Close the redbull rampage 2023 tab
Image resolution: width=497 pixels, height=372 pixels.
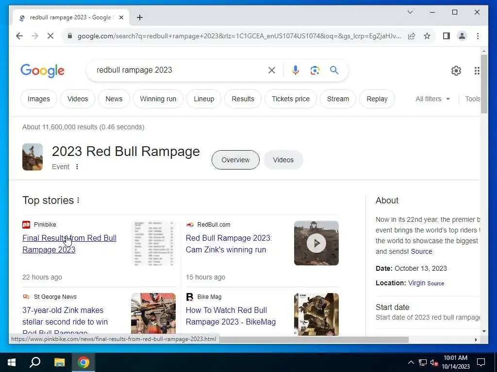(121, 17)
